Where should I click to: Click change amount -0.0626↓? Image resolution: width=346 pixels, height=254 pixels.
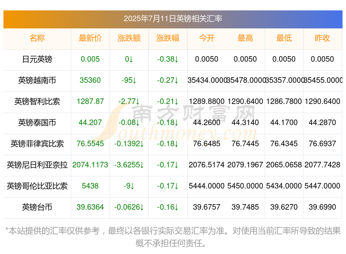pyautogui.click(x=129, y=207)
